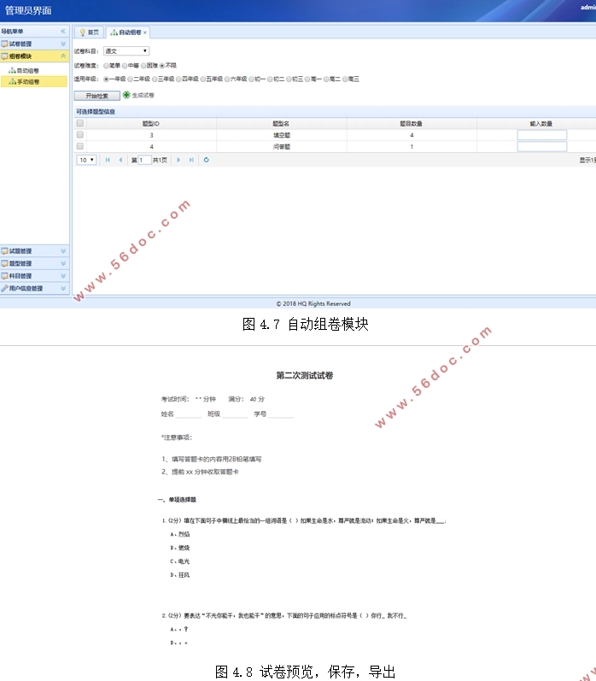Viewport: 596px width, 681px height.
Task: Choose the 二年级 grade radio button
Action: pos(131,79)
